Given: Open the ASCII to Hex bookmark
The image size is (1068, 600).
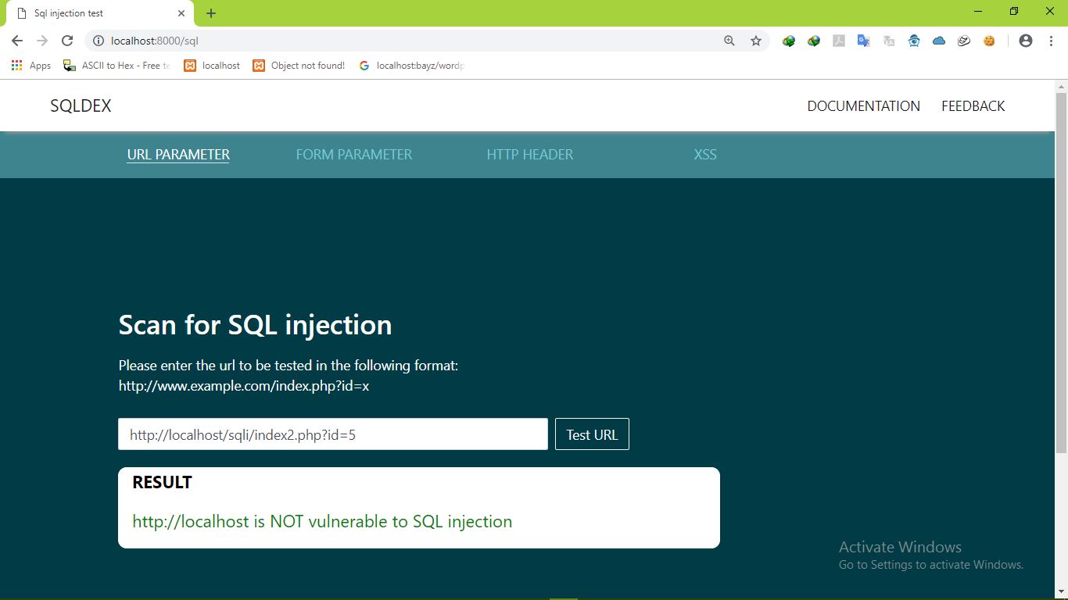Looking at the screenshot, I should pos(116,66).
